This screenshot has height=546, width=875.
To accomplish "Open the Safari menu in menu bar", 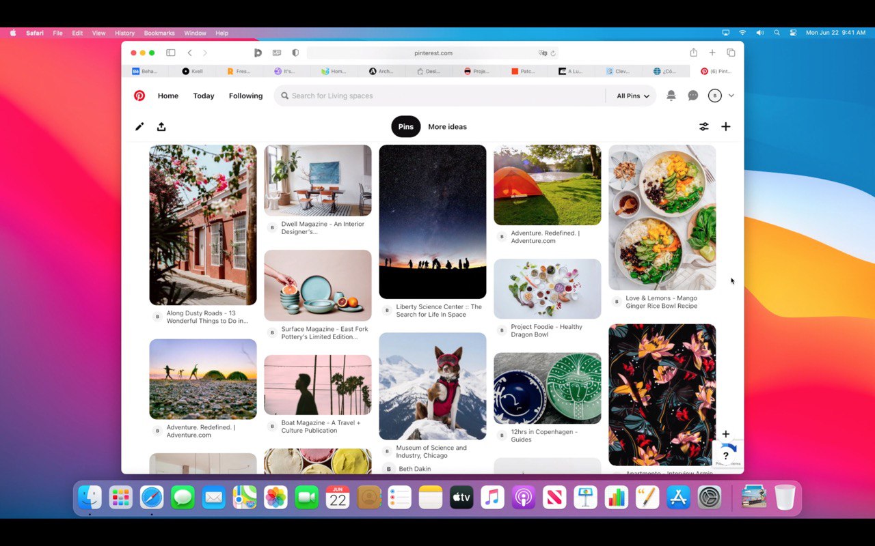I will 35,33.
